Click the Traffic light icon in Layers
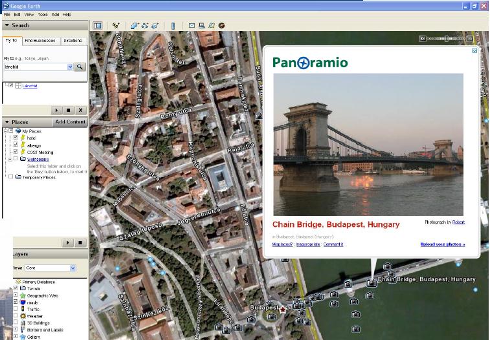490x340 pixels. [23, 309]
